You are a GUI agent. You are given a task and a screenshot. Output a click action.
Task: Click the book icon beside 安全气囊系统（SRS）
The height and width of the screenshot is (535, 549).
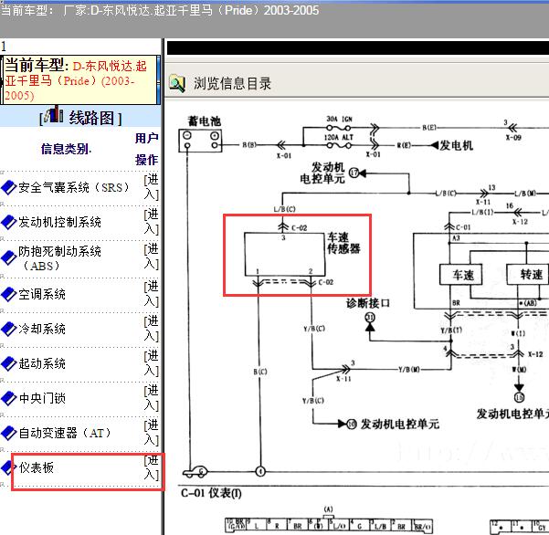pyautogui.click(x=9, y=187)
